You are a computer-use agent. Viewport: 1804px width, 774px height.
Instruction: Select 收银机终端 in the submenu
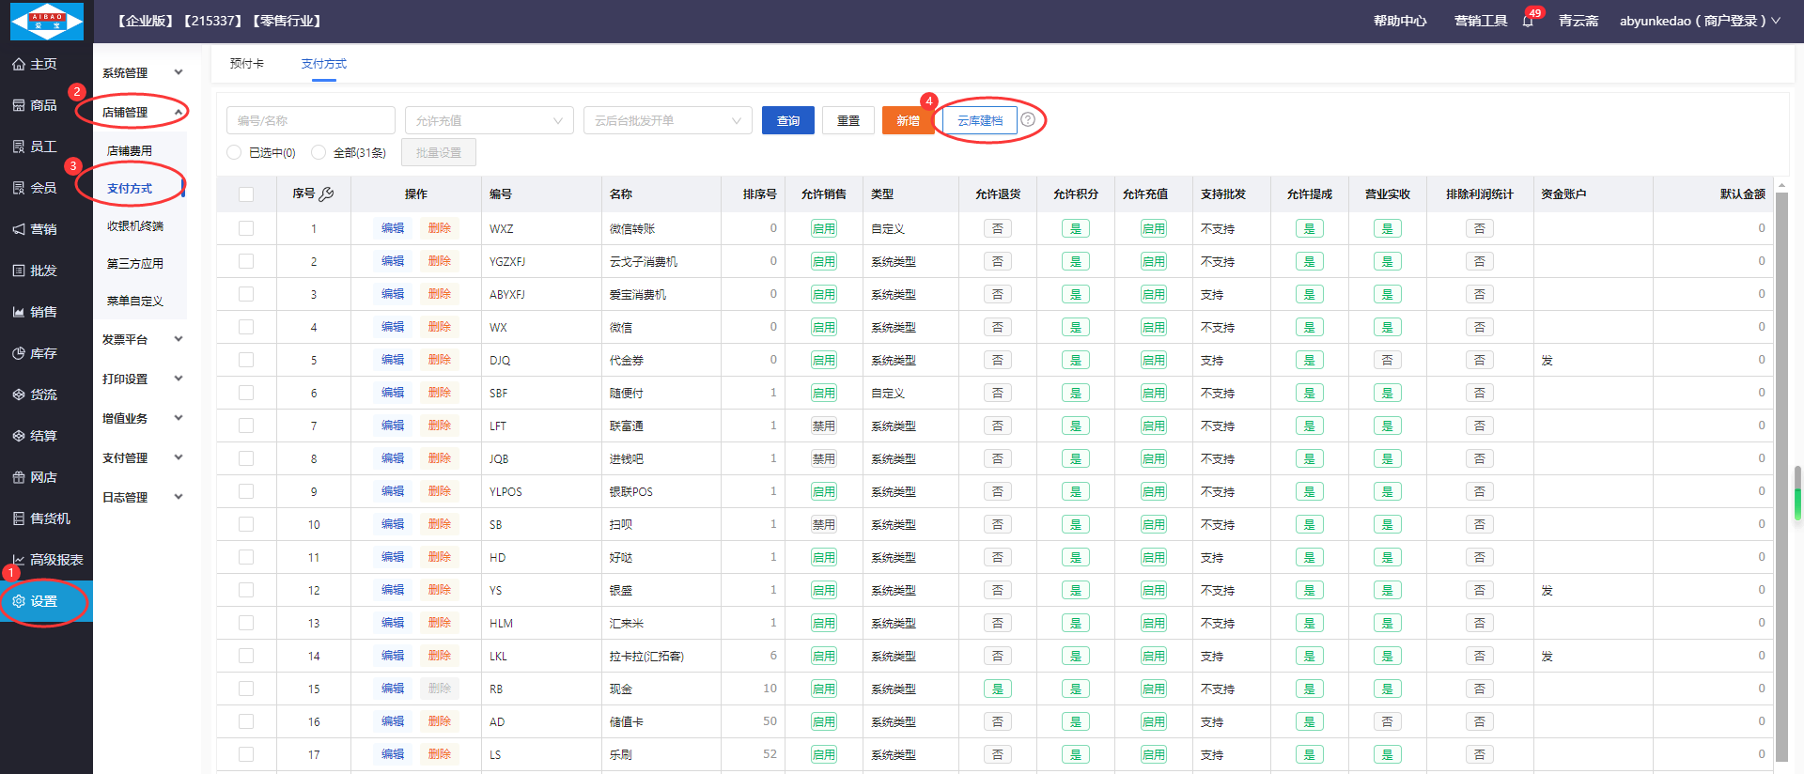[135, 226]
